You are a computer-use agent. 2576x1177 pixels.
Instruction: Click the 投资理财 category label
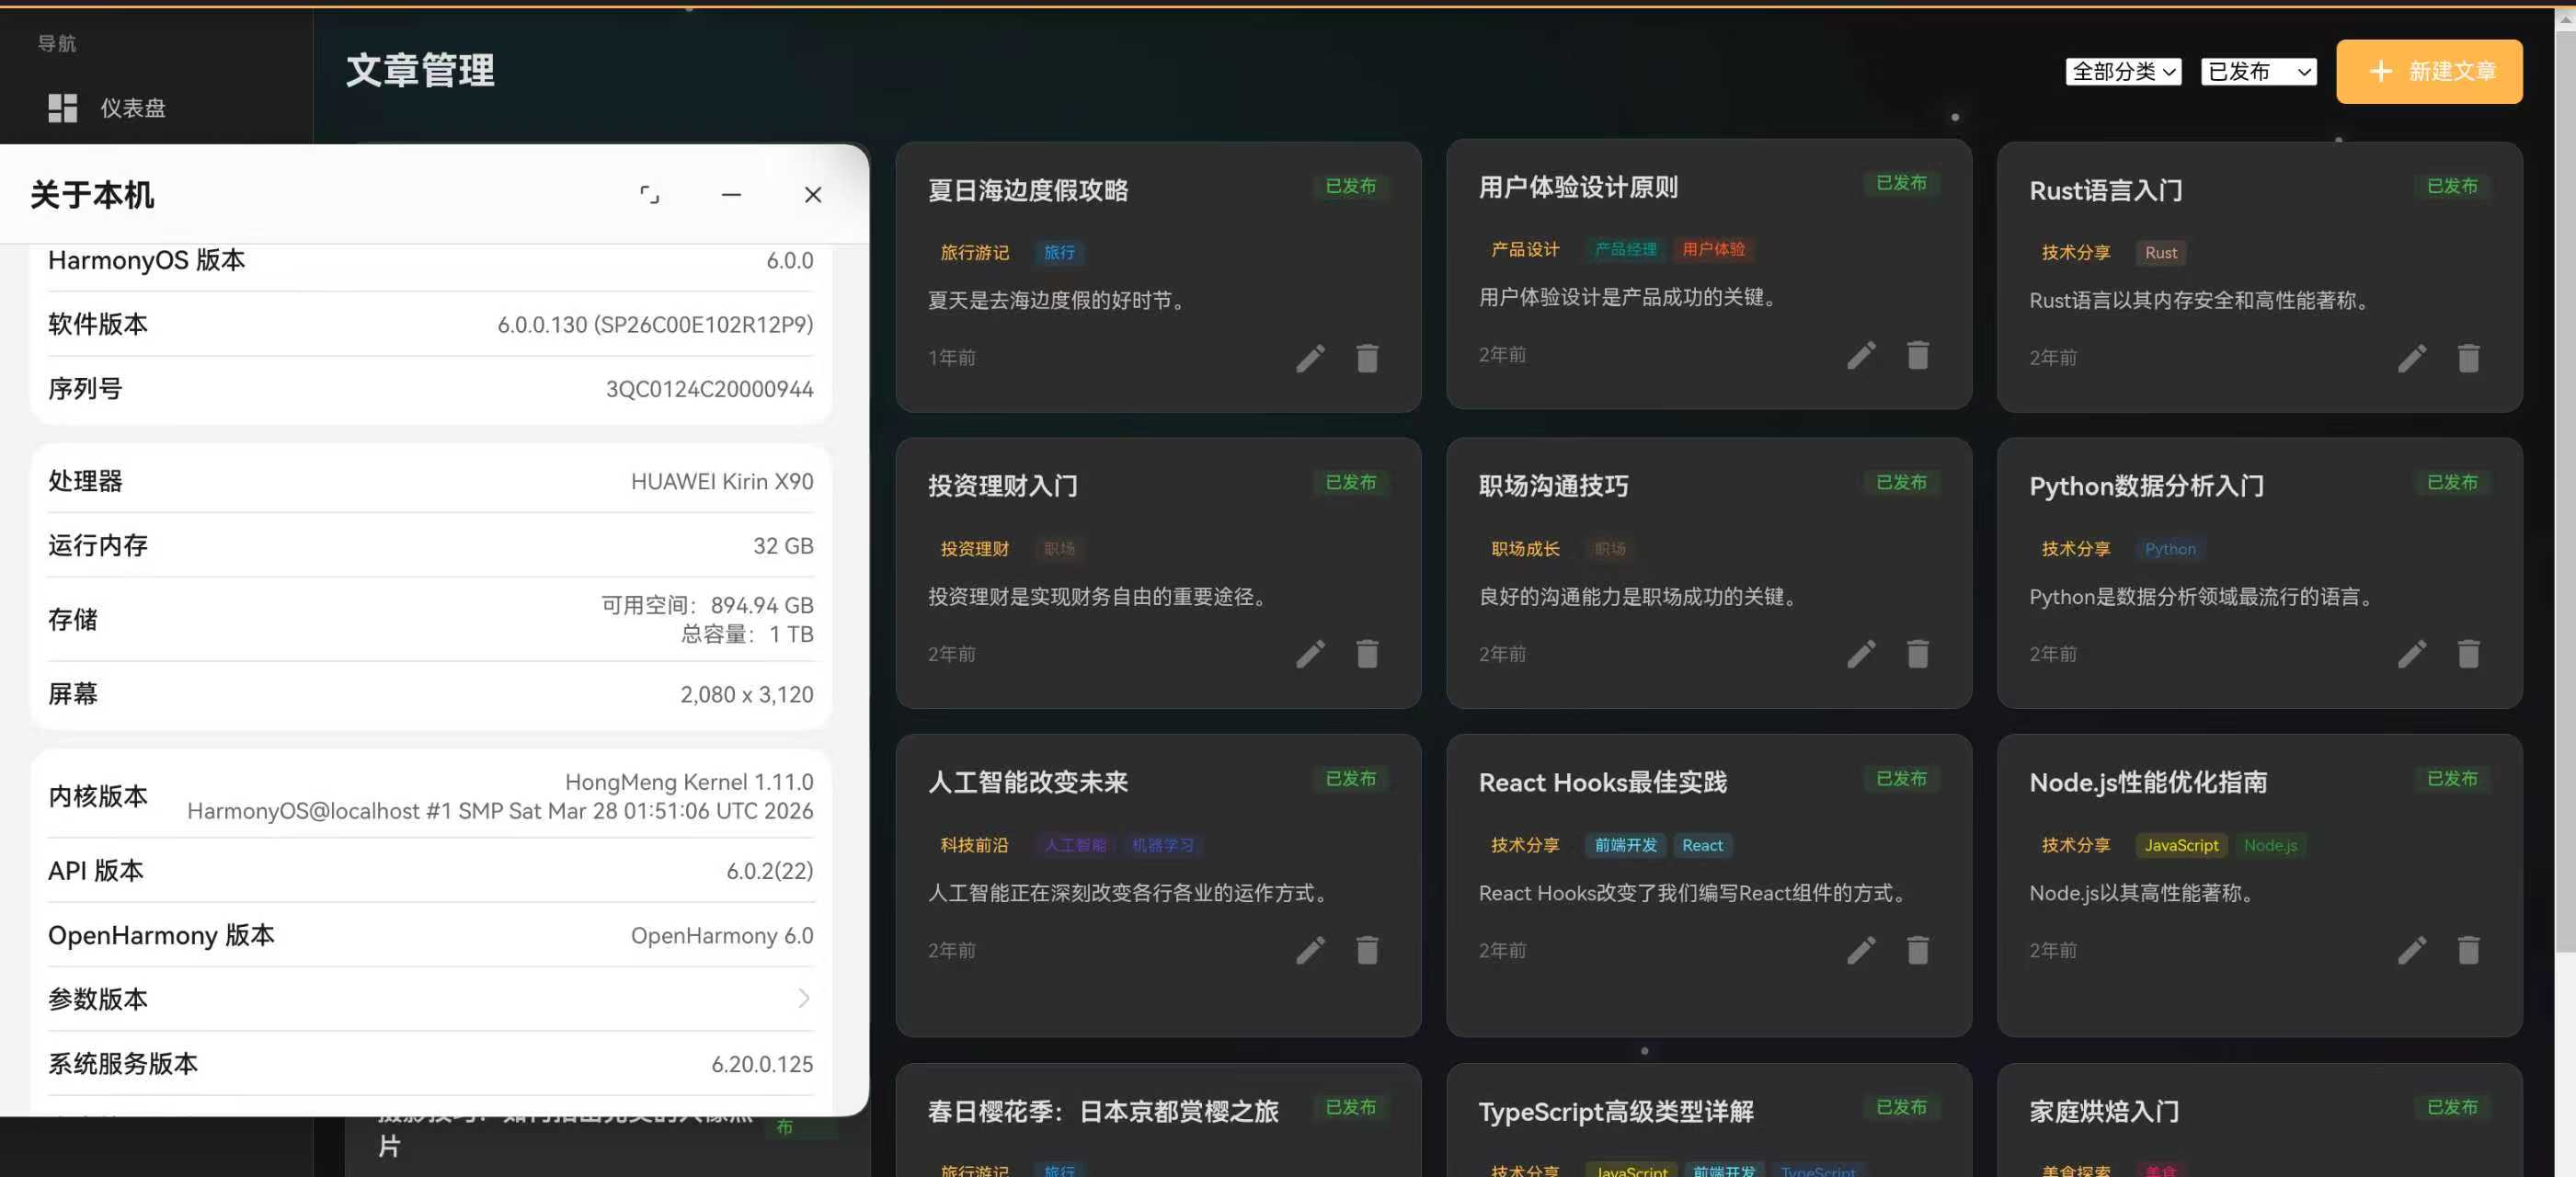coord(974,549)
